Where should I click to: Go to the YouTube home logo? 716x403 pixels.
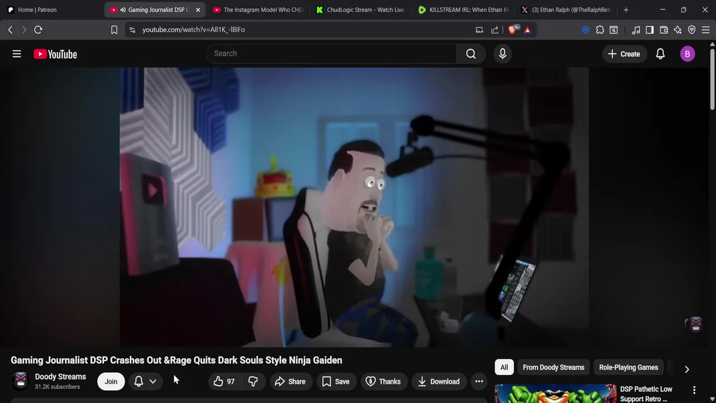pyautogui.click(x=55, y=54)
